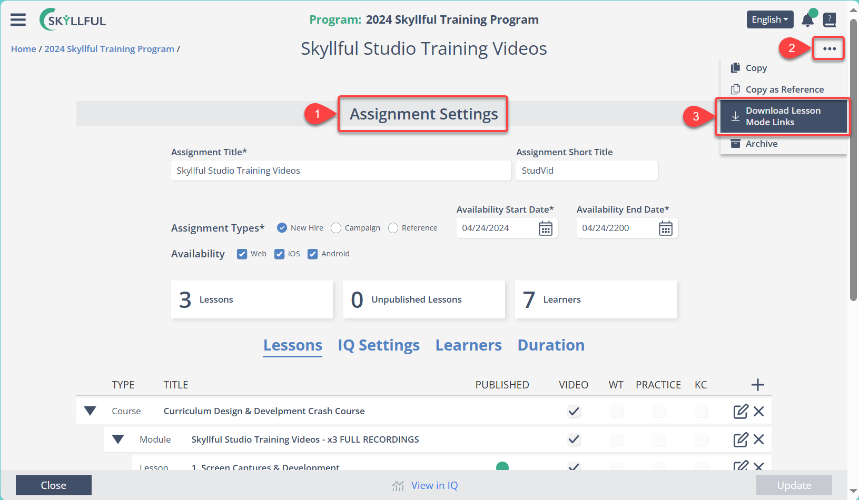Select the Reference assignment type
Viewport: 859px width, 500px height.
click(393, 228)
